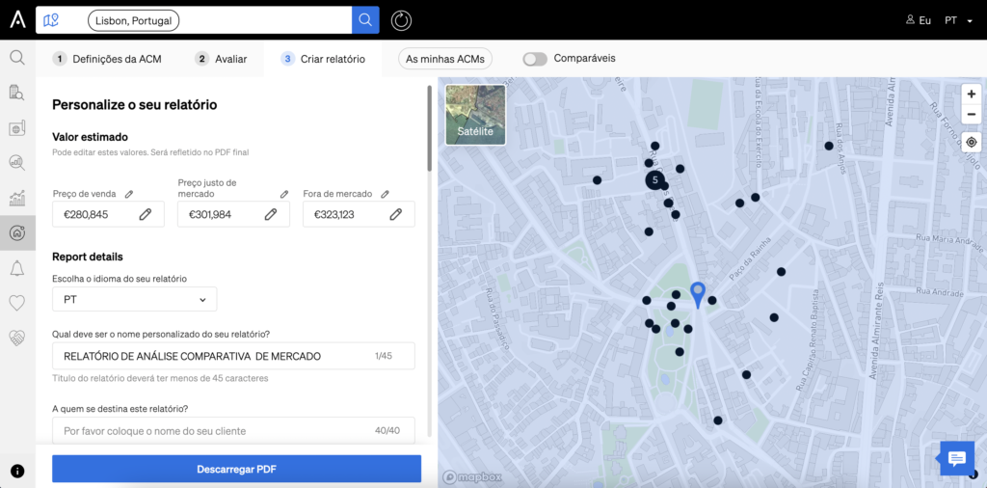This screenshot has height=488, width=987.
Task: Click the locate-me target map button
Action: [972, 143]
